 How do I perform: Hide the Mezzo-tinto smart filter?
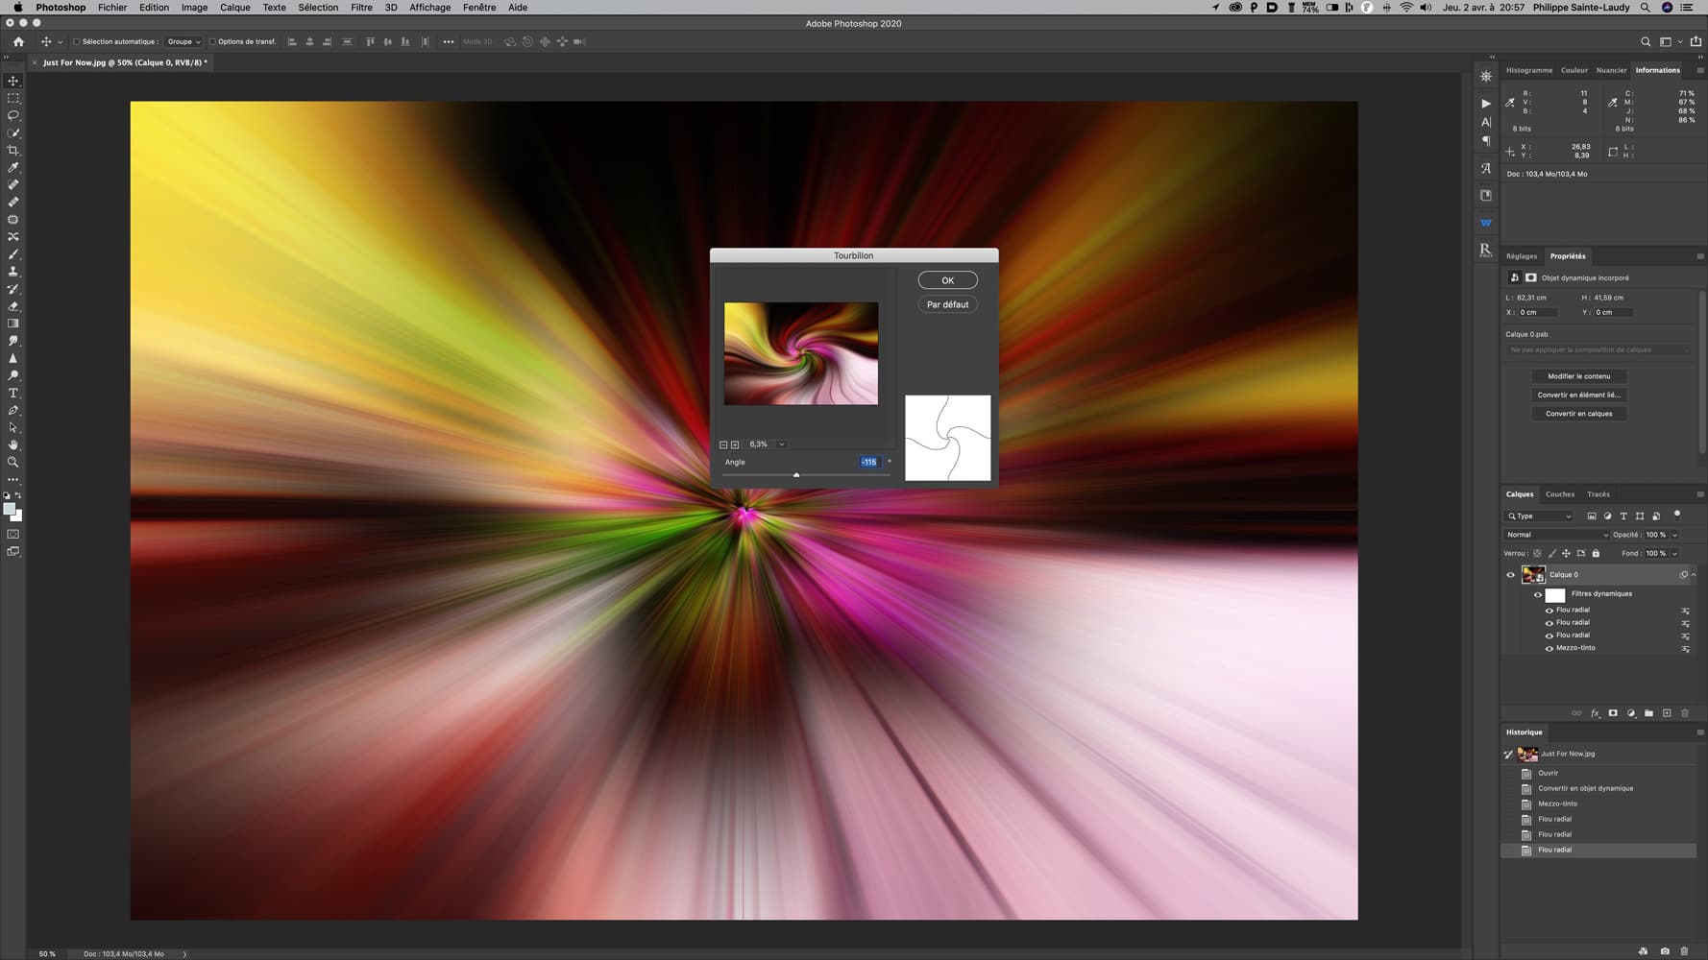coord(1549,648)
